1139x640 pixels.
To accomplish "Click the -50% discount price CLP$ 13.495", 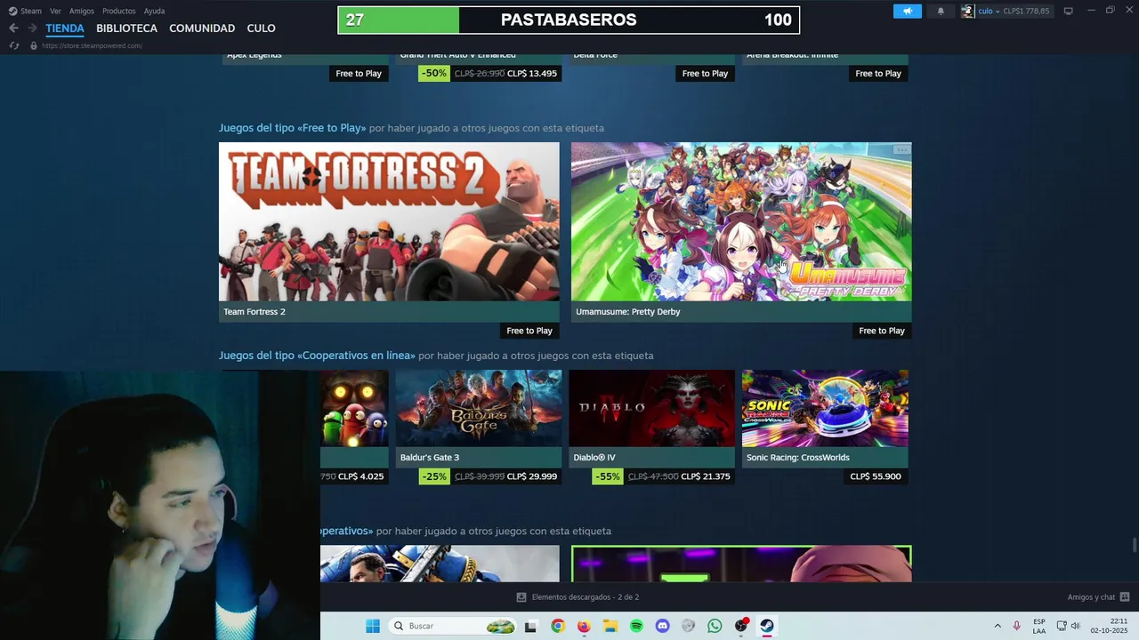I will click(532, 74).
